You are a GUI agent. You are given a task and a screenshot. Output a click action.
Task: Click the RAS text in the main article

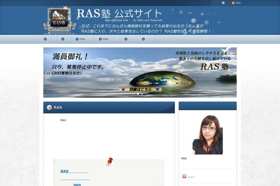[x=63, y=120]
